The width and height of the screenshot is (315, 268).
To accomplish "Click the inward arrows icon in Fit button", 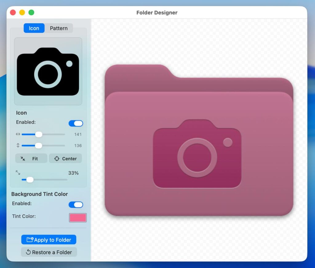I will tap(23, 159).
